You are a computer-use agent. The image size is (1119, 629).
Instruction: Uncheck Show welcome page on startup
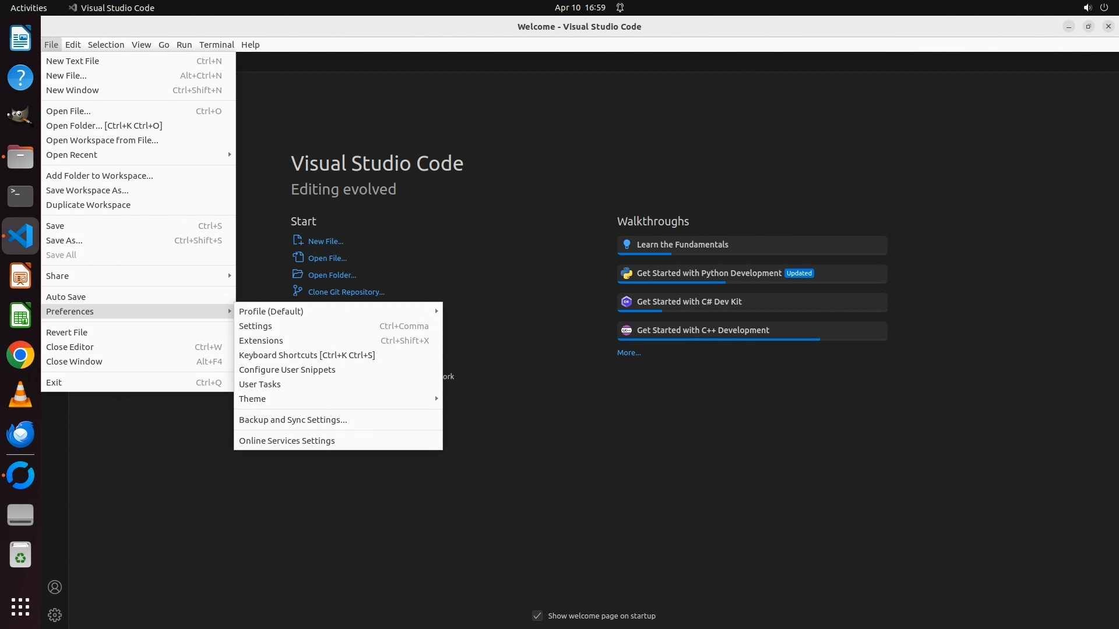click(x=537, y=616)
